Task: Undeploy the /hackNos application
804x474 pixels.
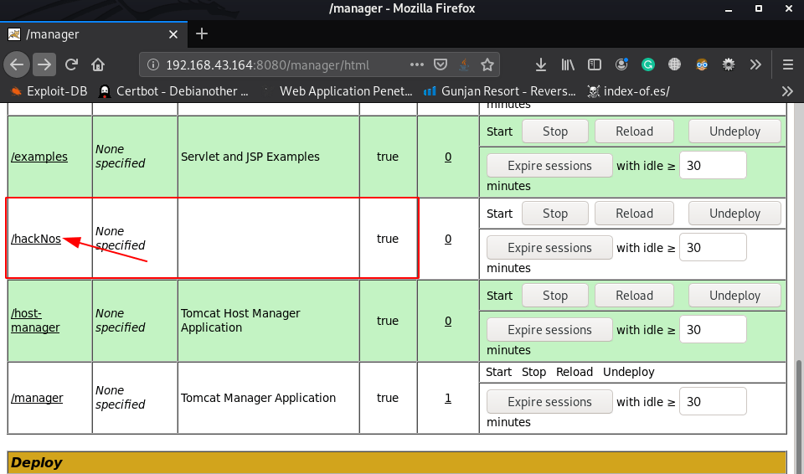Action: click(734, 214)
